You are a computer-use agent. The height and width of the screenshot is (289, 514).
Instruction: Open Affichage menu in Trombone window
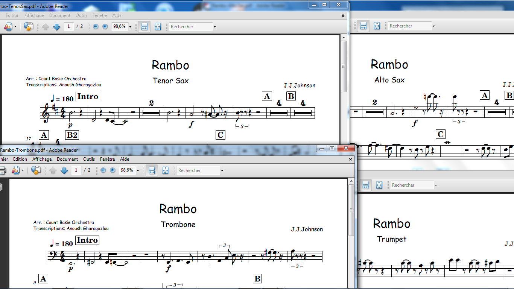[42, 159]
